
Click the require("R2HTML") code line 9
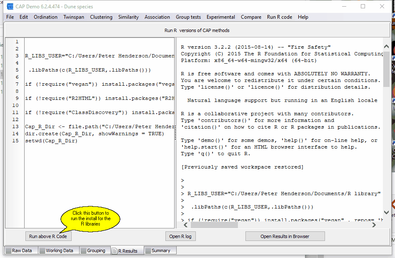tap(100, 98)
